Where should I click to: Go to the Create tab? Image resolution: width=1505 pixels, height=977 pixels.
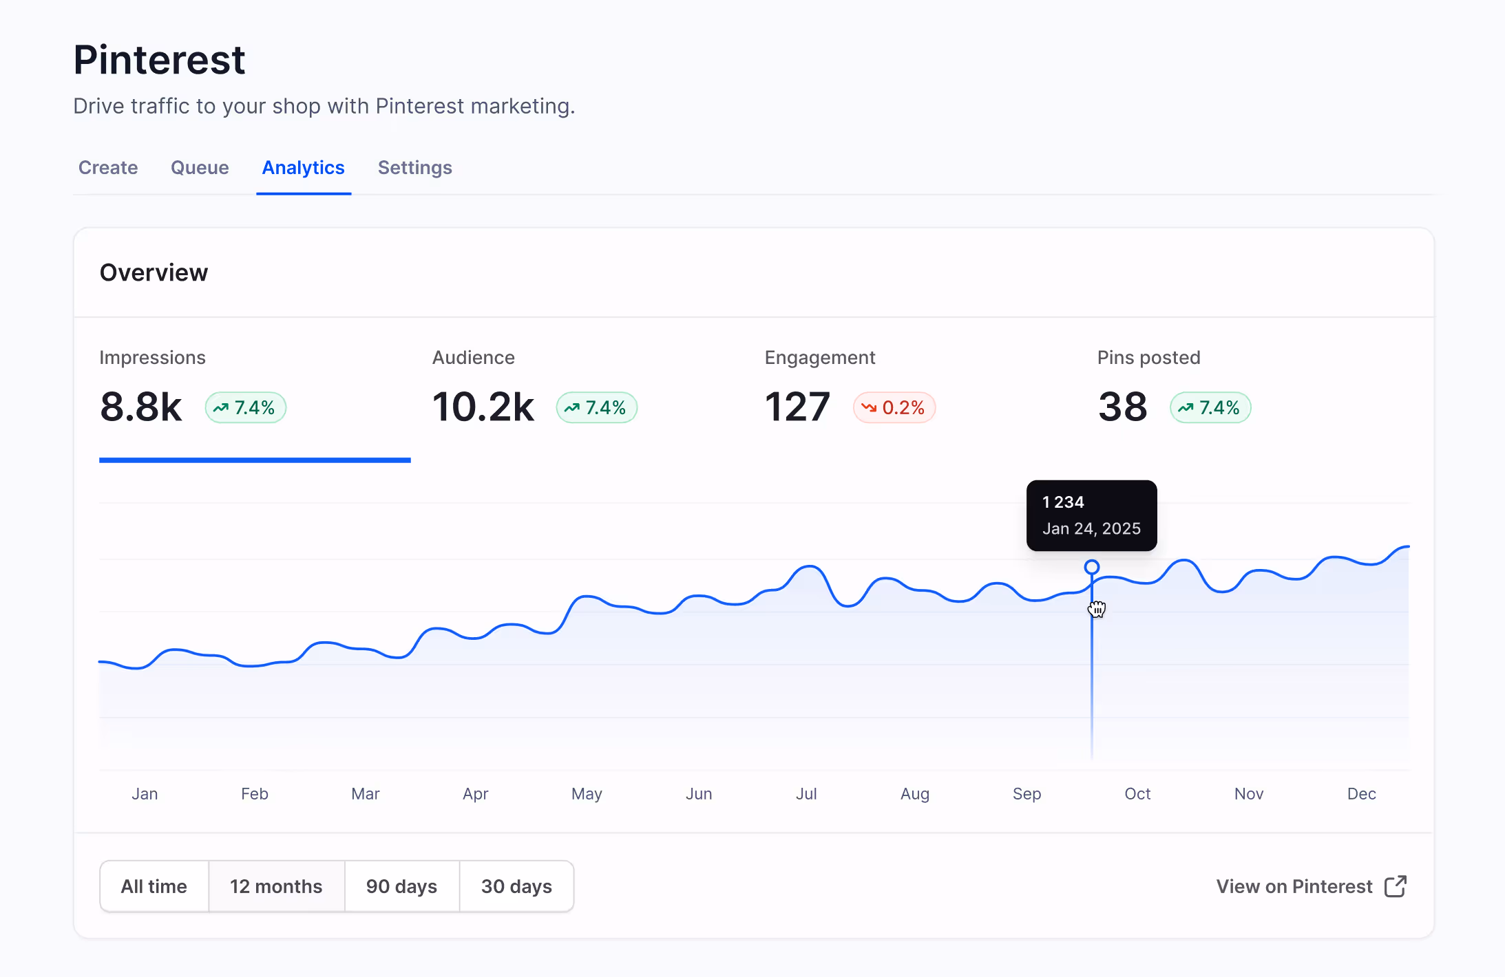[x=108, y=168]
